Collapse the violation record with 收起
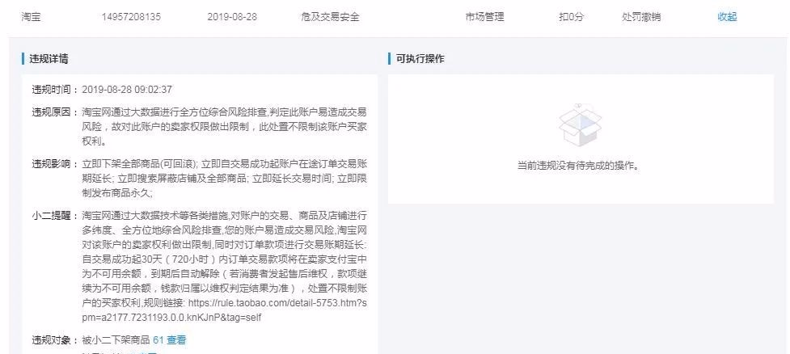Viewport: 790px width, 354px height. point(727,17)
